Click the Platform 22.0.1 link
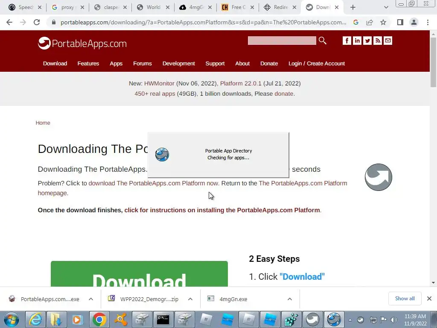The width and height of the screenshot is (437, 328). coord(241,83)
